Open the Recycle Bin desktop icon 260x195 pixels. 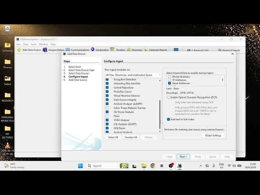pyautogui.click(x=7, y=30)
